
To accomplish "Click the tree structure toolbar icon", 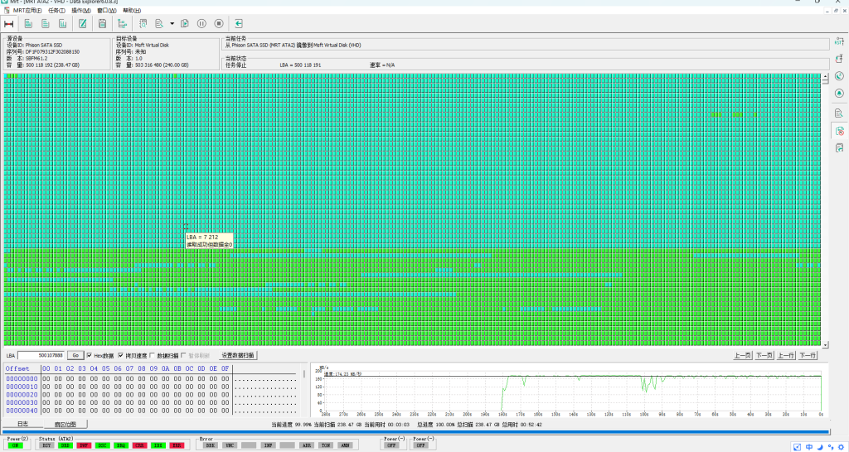I will (x=123, y=23).
